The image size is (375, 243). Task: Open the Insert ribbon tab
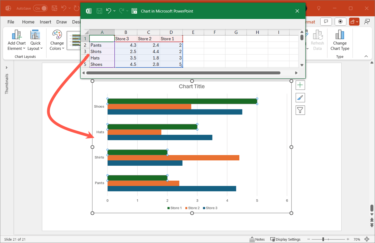tap(45, 22)
